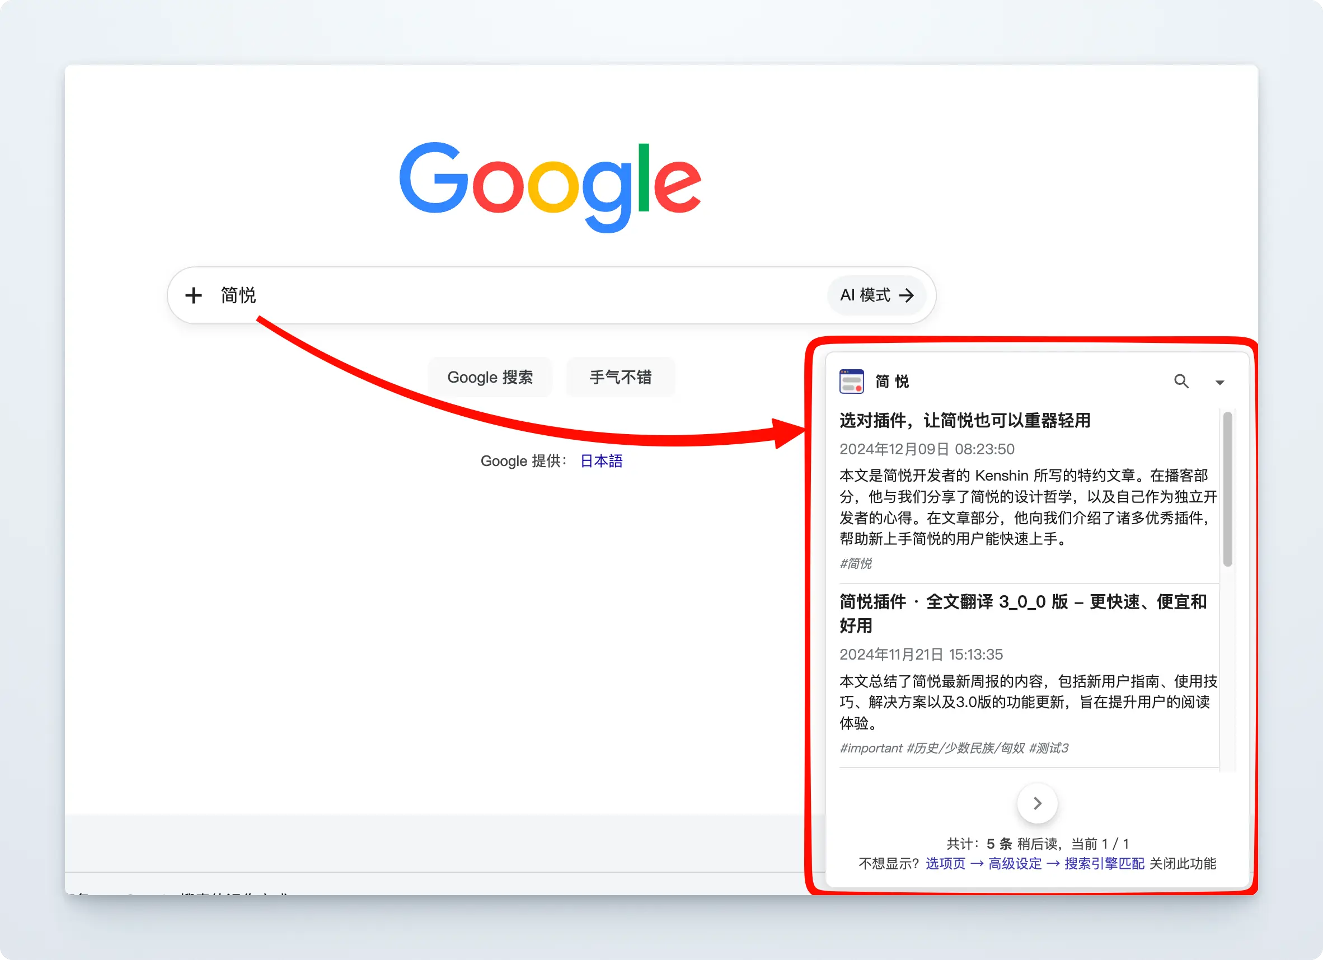Click the summary starting 本文总结了简悦最新周报

pyautogui.click(x=1029, y=702)
